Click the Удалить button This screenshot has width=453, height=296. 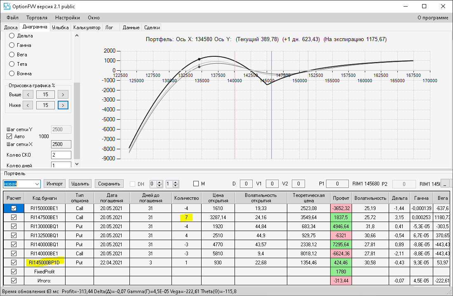[80, 184]
